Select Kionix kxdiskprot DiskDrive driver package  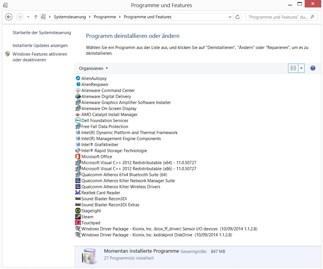157,235
